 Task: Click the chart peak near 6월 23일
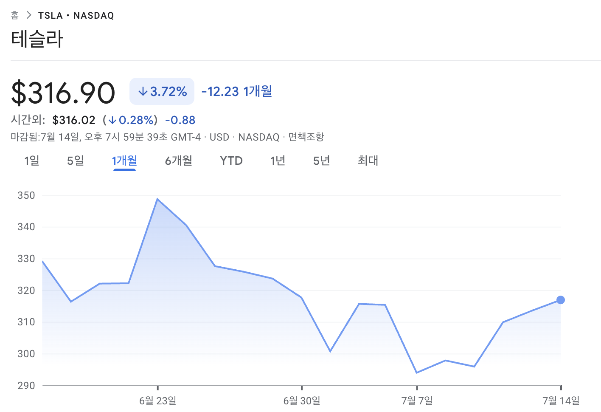(x=157, y=199)
